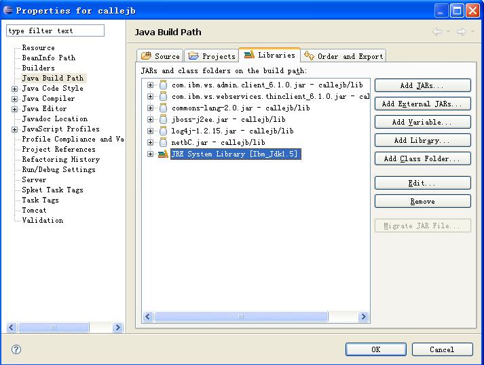Open the Order and Export tab
Viewport: 484px width, 365px height.
[x=343, y=56]
